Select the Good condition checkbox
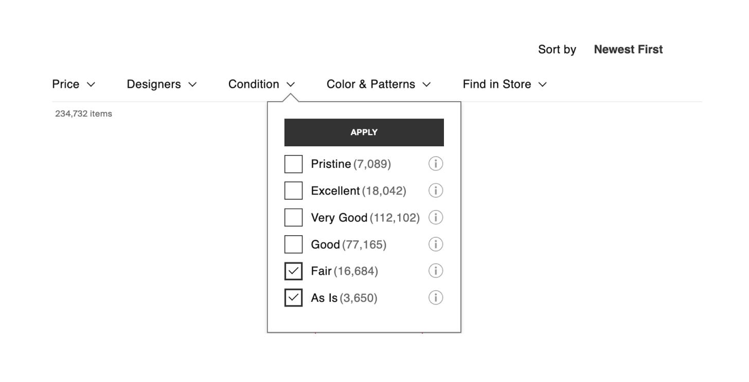The image size is (749, 382). pyautogui.click(x=293, y=244)
